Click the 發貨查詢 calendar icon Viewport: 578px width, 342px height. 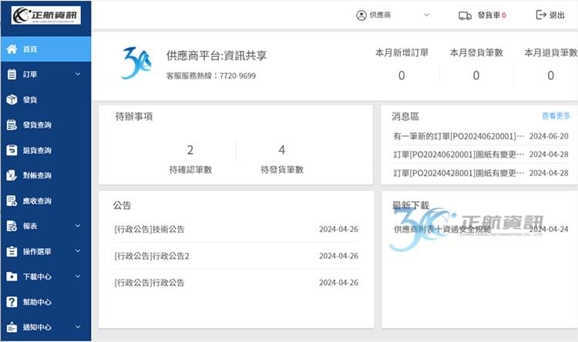tap(12, 125)
